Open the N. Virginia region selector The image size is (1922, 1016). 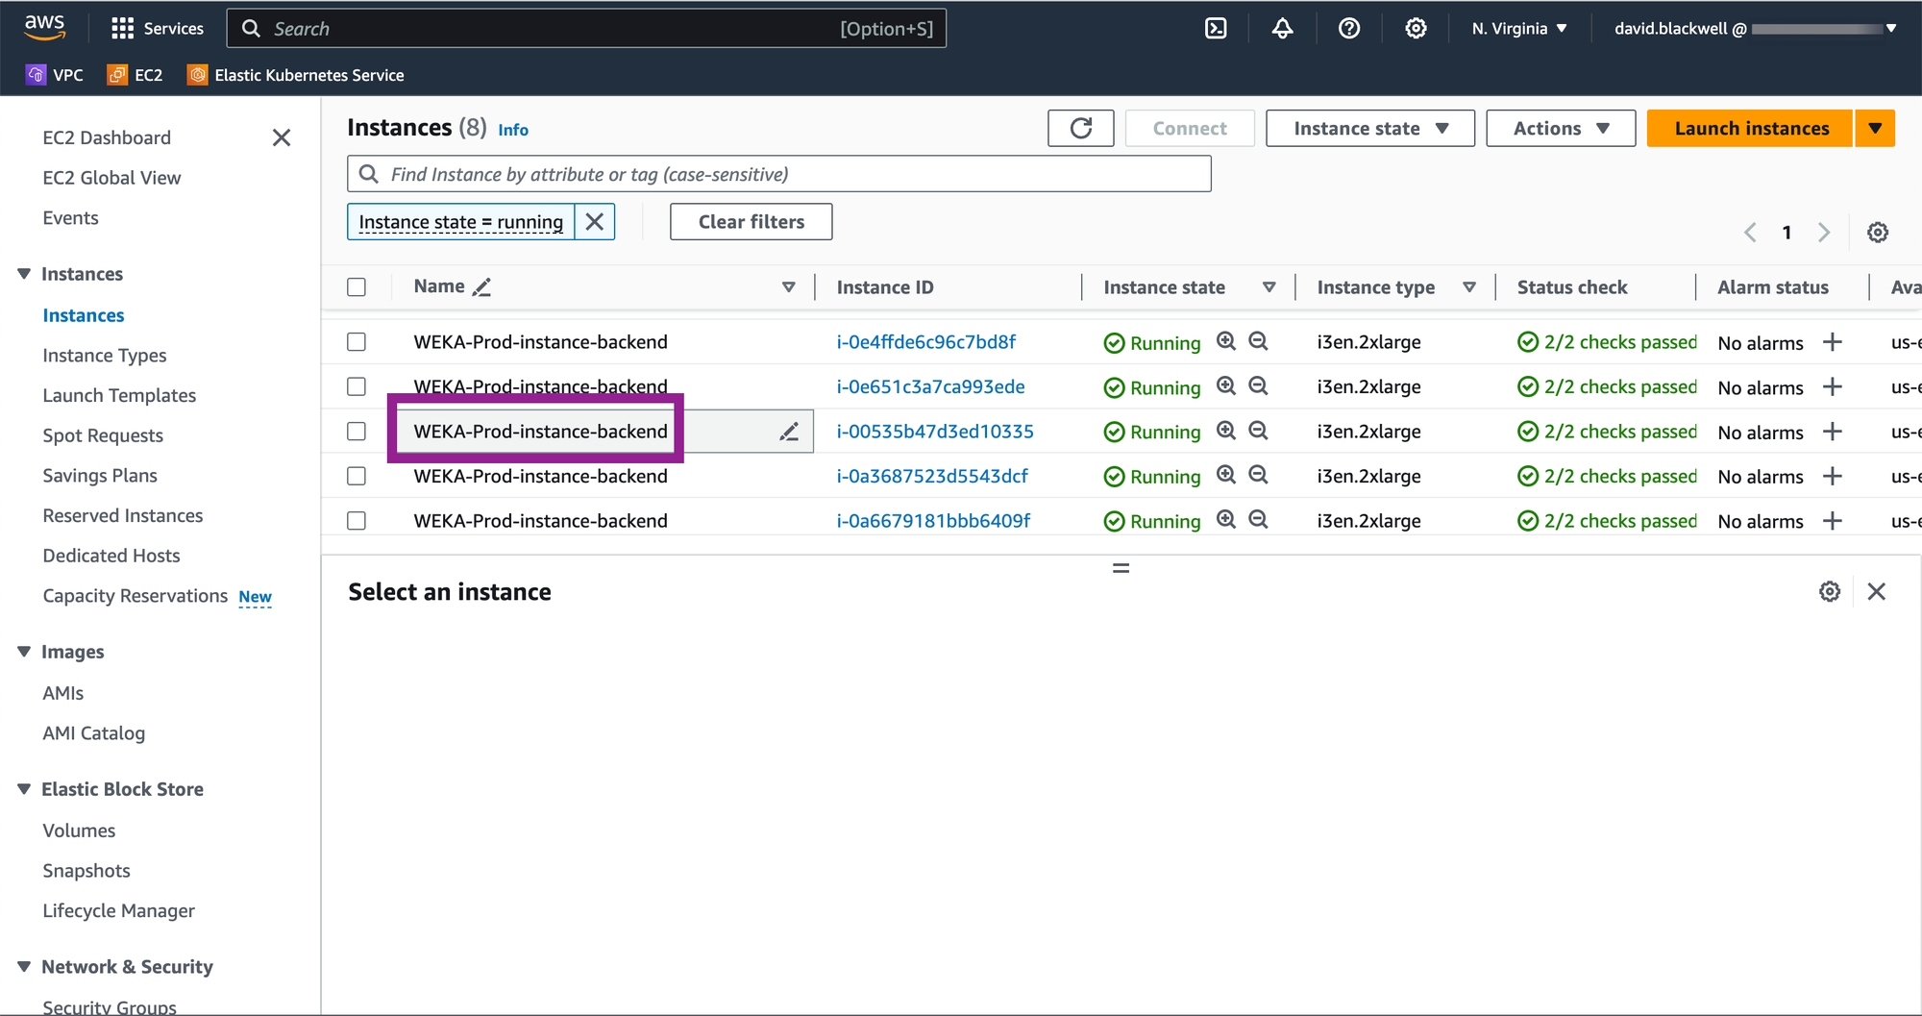1518,29
